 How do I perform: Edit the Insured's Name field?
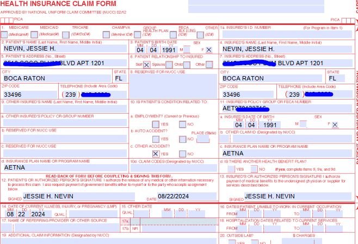click(x=287, y=49)
